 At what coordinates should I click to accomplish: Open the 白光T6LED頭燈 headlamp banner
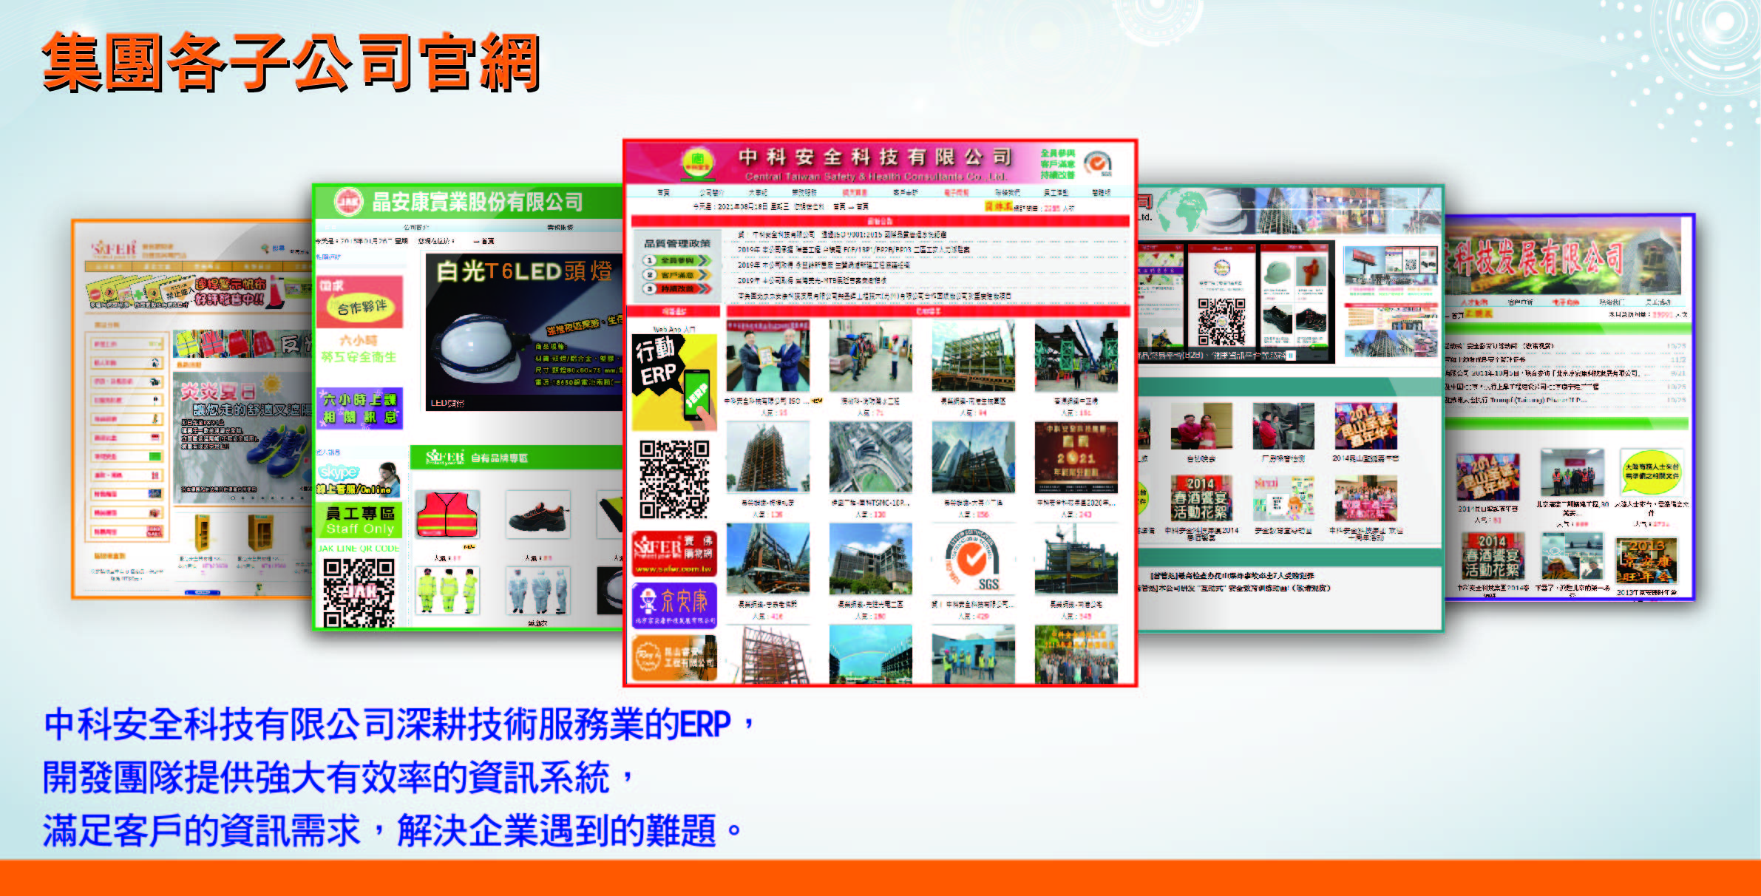(524, 331)
